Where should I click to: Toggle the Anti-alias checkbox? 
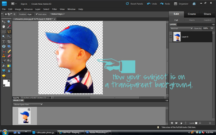coord(36,14)
